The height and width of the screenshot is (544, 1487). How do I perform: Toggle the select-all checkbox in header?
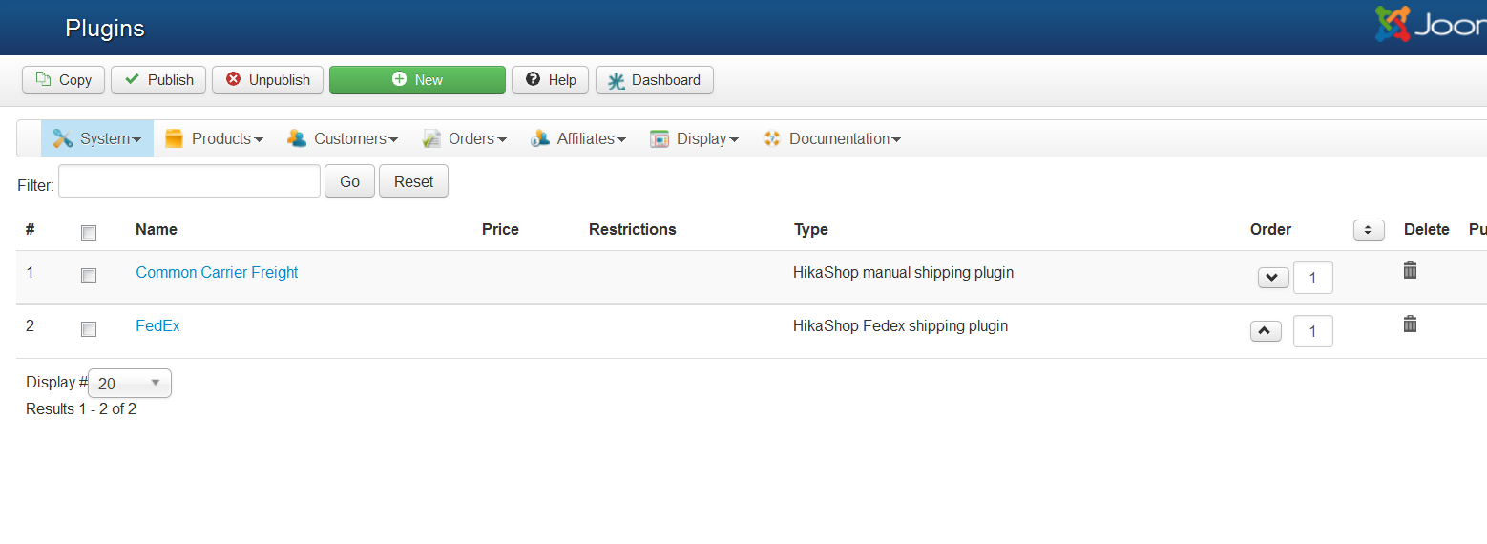click(x=89, y=233)
